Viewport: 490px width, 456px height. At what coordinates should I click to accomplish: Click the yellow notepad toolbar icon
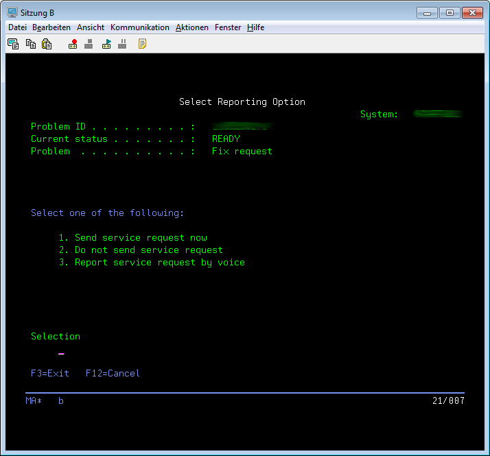tap(142, 44)
